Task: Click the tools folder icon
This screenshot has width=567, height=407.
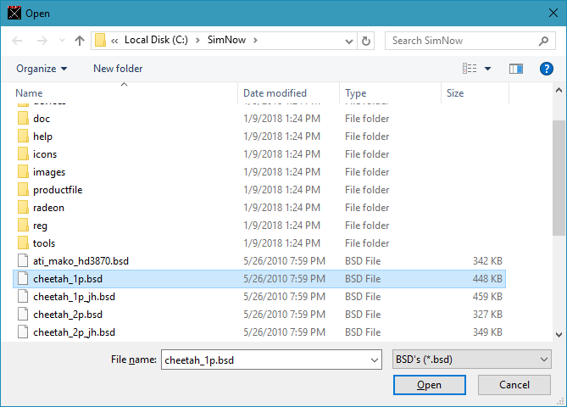Action: coord(23,243)
